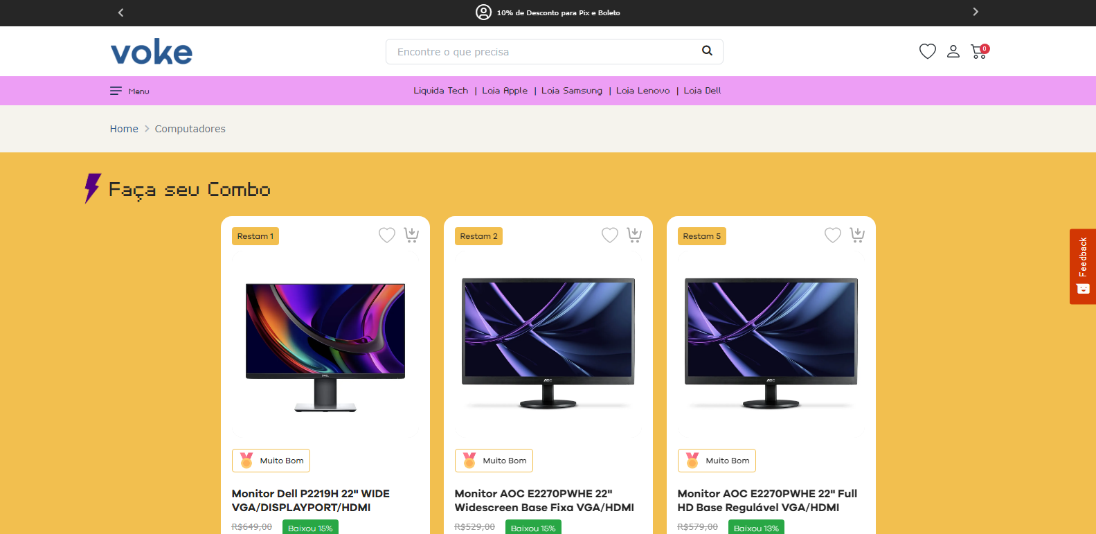Add AOC Base Fixa monitor to cart
Image resolution: width=1096 pixels, height=534 pixels.
pos(634,235)
